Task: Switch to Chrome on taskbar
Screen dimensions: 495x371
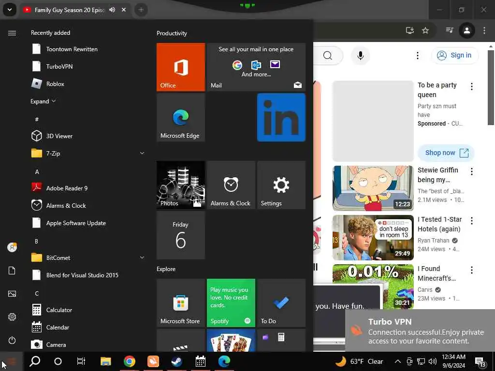Action: [130, 361]
